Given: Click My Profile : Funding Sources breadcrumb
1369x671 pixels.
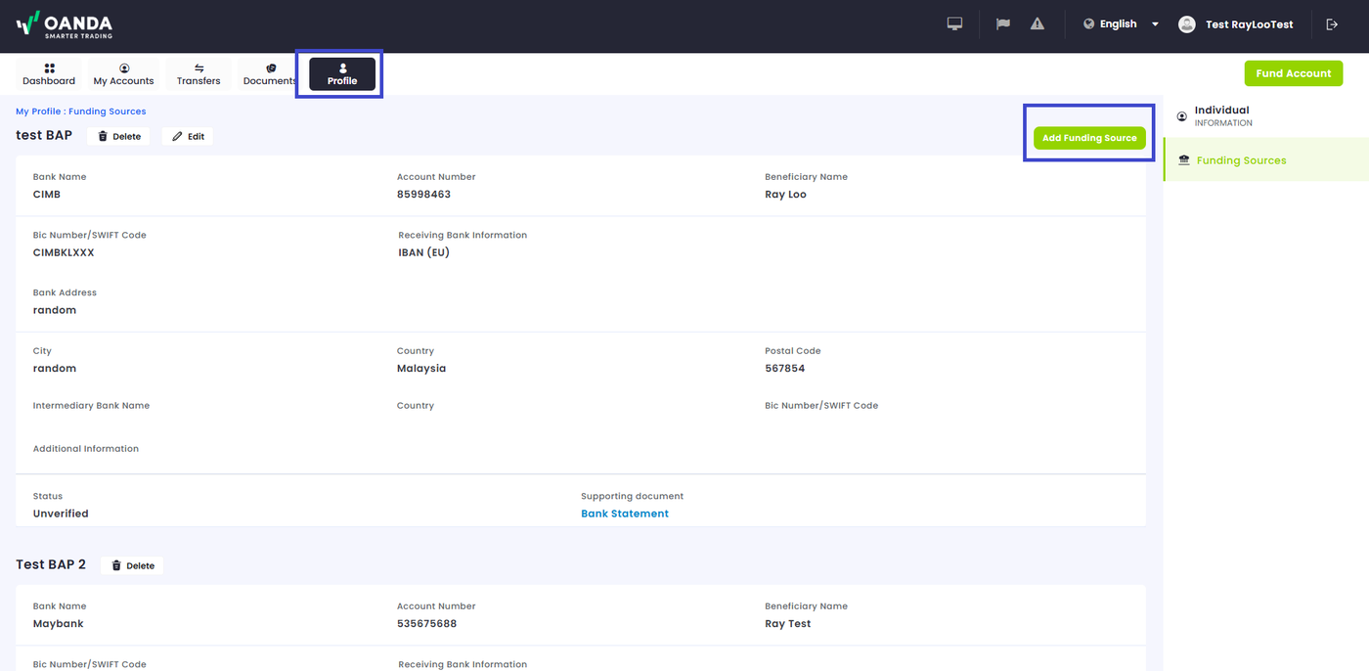Looking at the screenshot, I should pos(81,112).
